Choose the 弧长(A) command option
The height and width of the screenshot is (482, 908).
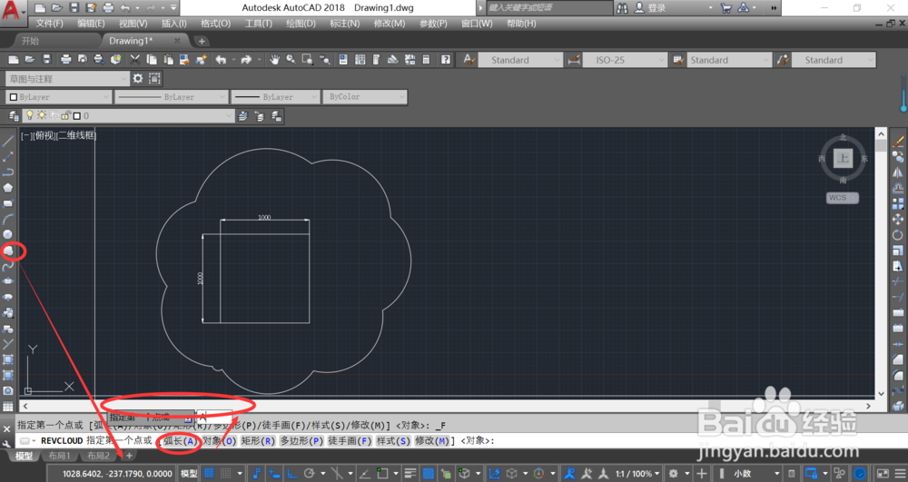[x=180, y=441]
